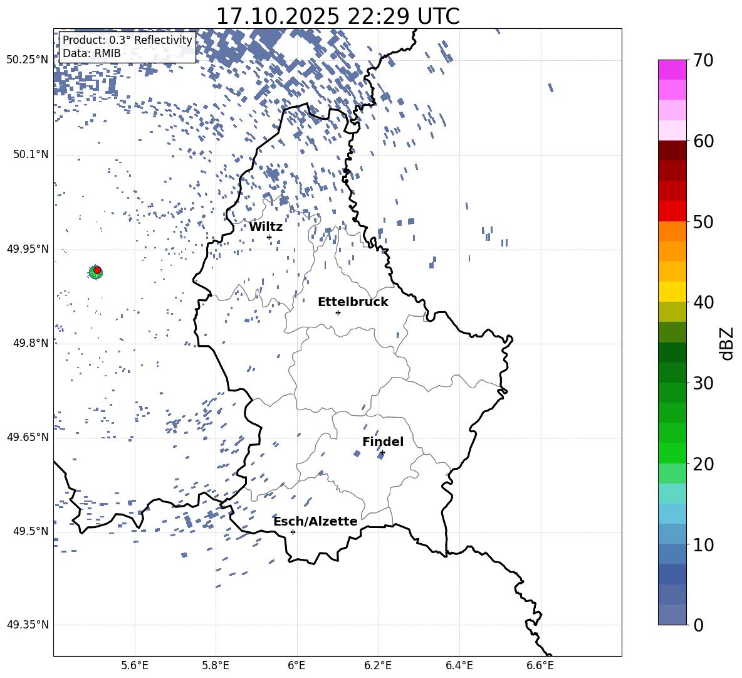
Task: Click the Wiltz cross marker
Action: pyautogui.click(x=269, y=237)
